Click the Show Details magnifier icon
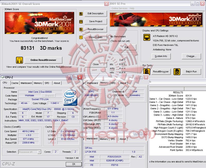 81,37
